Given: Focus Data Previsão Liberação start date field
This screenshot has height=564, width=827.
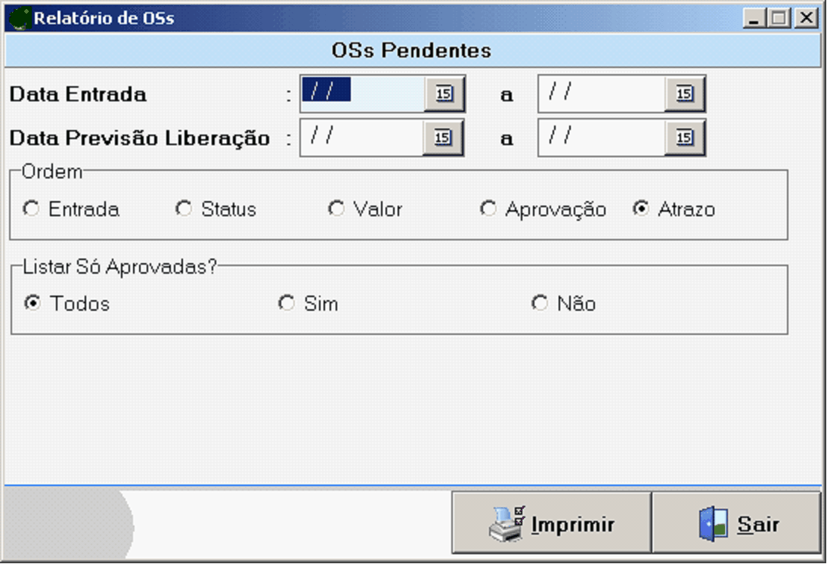Looking at the screenshot, I should pos(363,137).
